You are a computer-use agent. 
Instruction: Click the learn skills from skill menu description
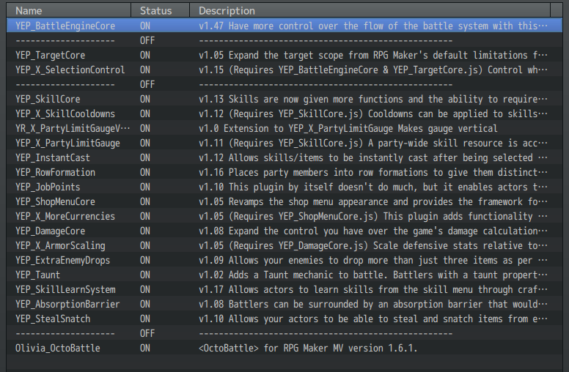point(373,289)
